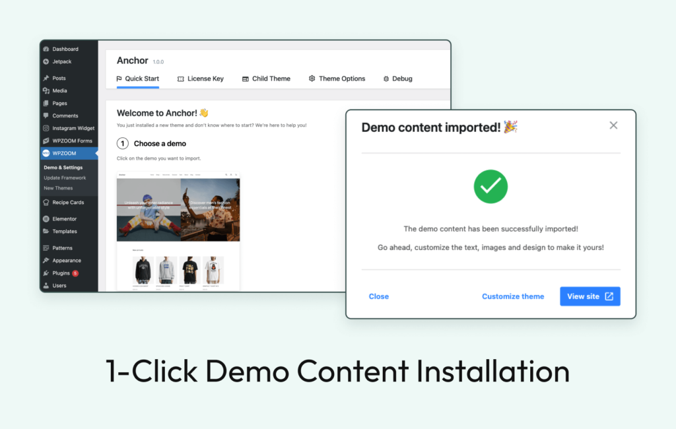Screen dimensions: 676x429
Task: Click the "Choose a demo" heading
Action: tap(160, 144)
